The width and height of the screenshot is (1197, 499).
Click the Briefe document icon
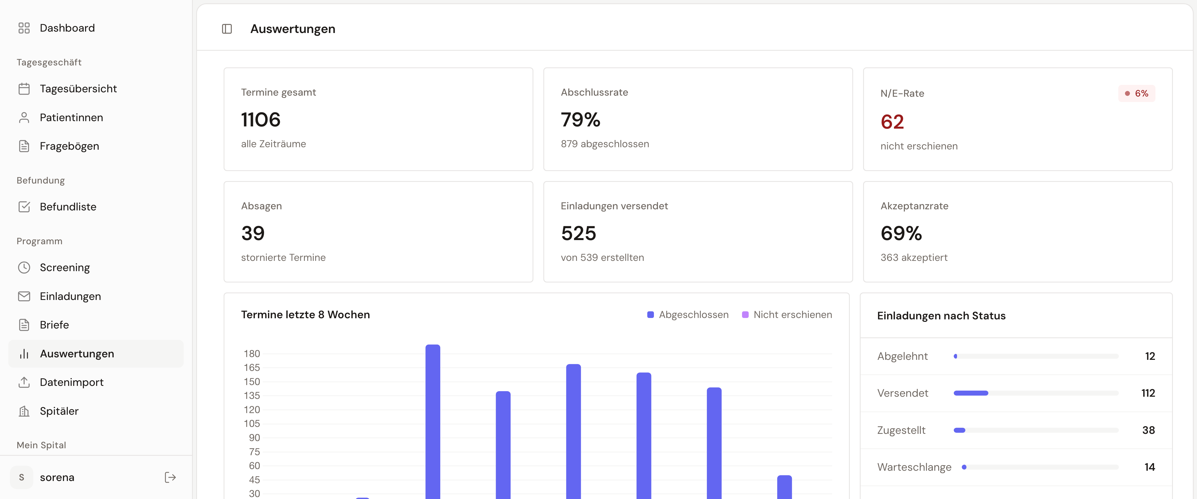24,325
